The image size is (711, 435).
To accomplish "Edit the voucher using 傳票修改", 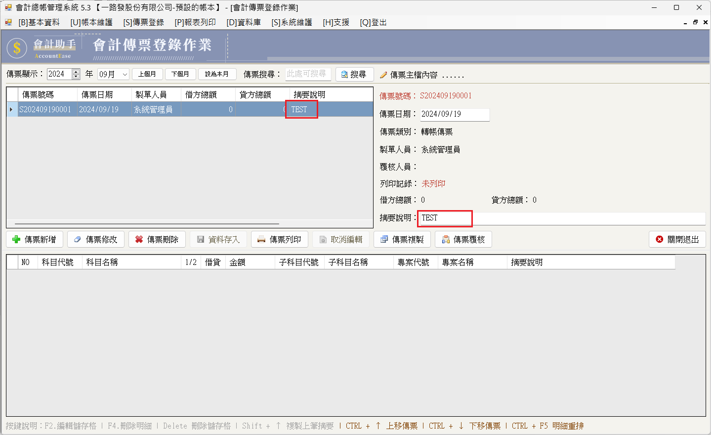I will pos(96,239).
